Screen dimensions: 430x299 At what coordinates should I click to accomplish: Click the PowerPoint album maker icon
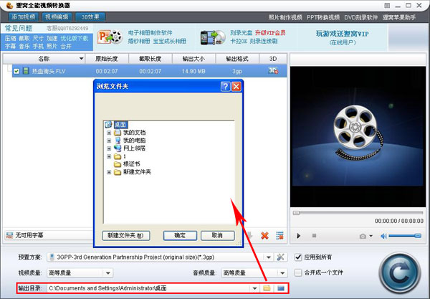pos(110,37)
